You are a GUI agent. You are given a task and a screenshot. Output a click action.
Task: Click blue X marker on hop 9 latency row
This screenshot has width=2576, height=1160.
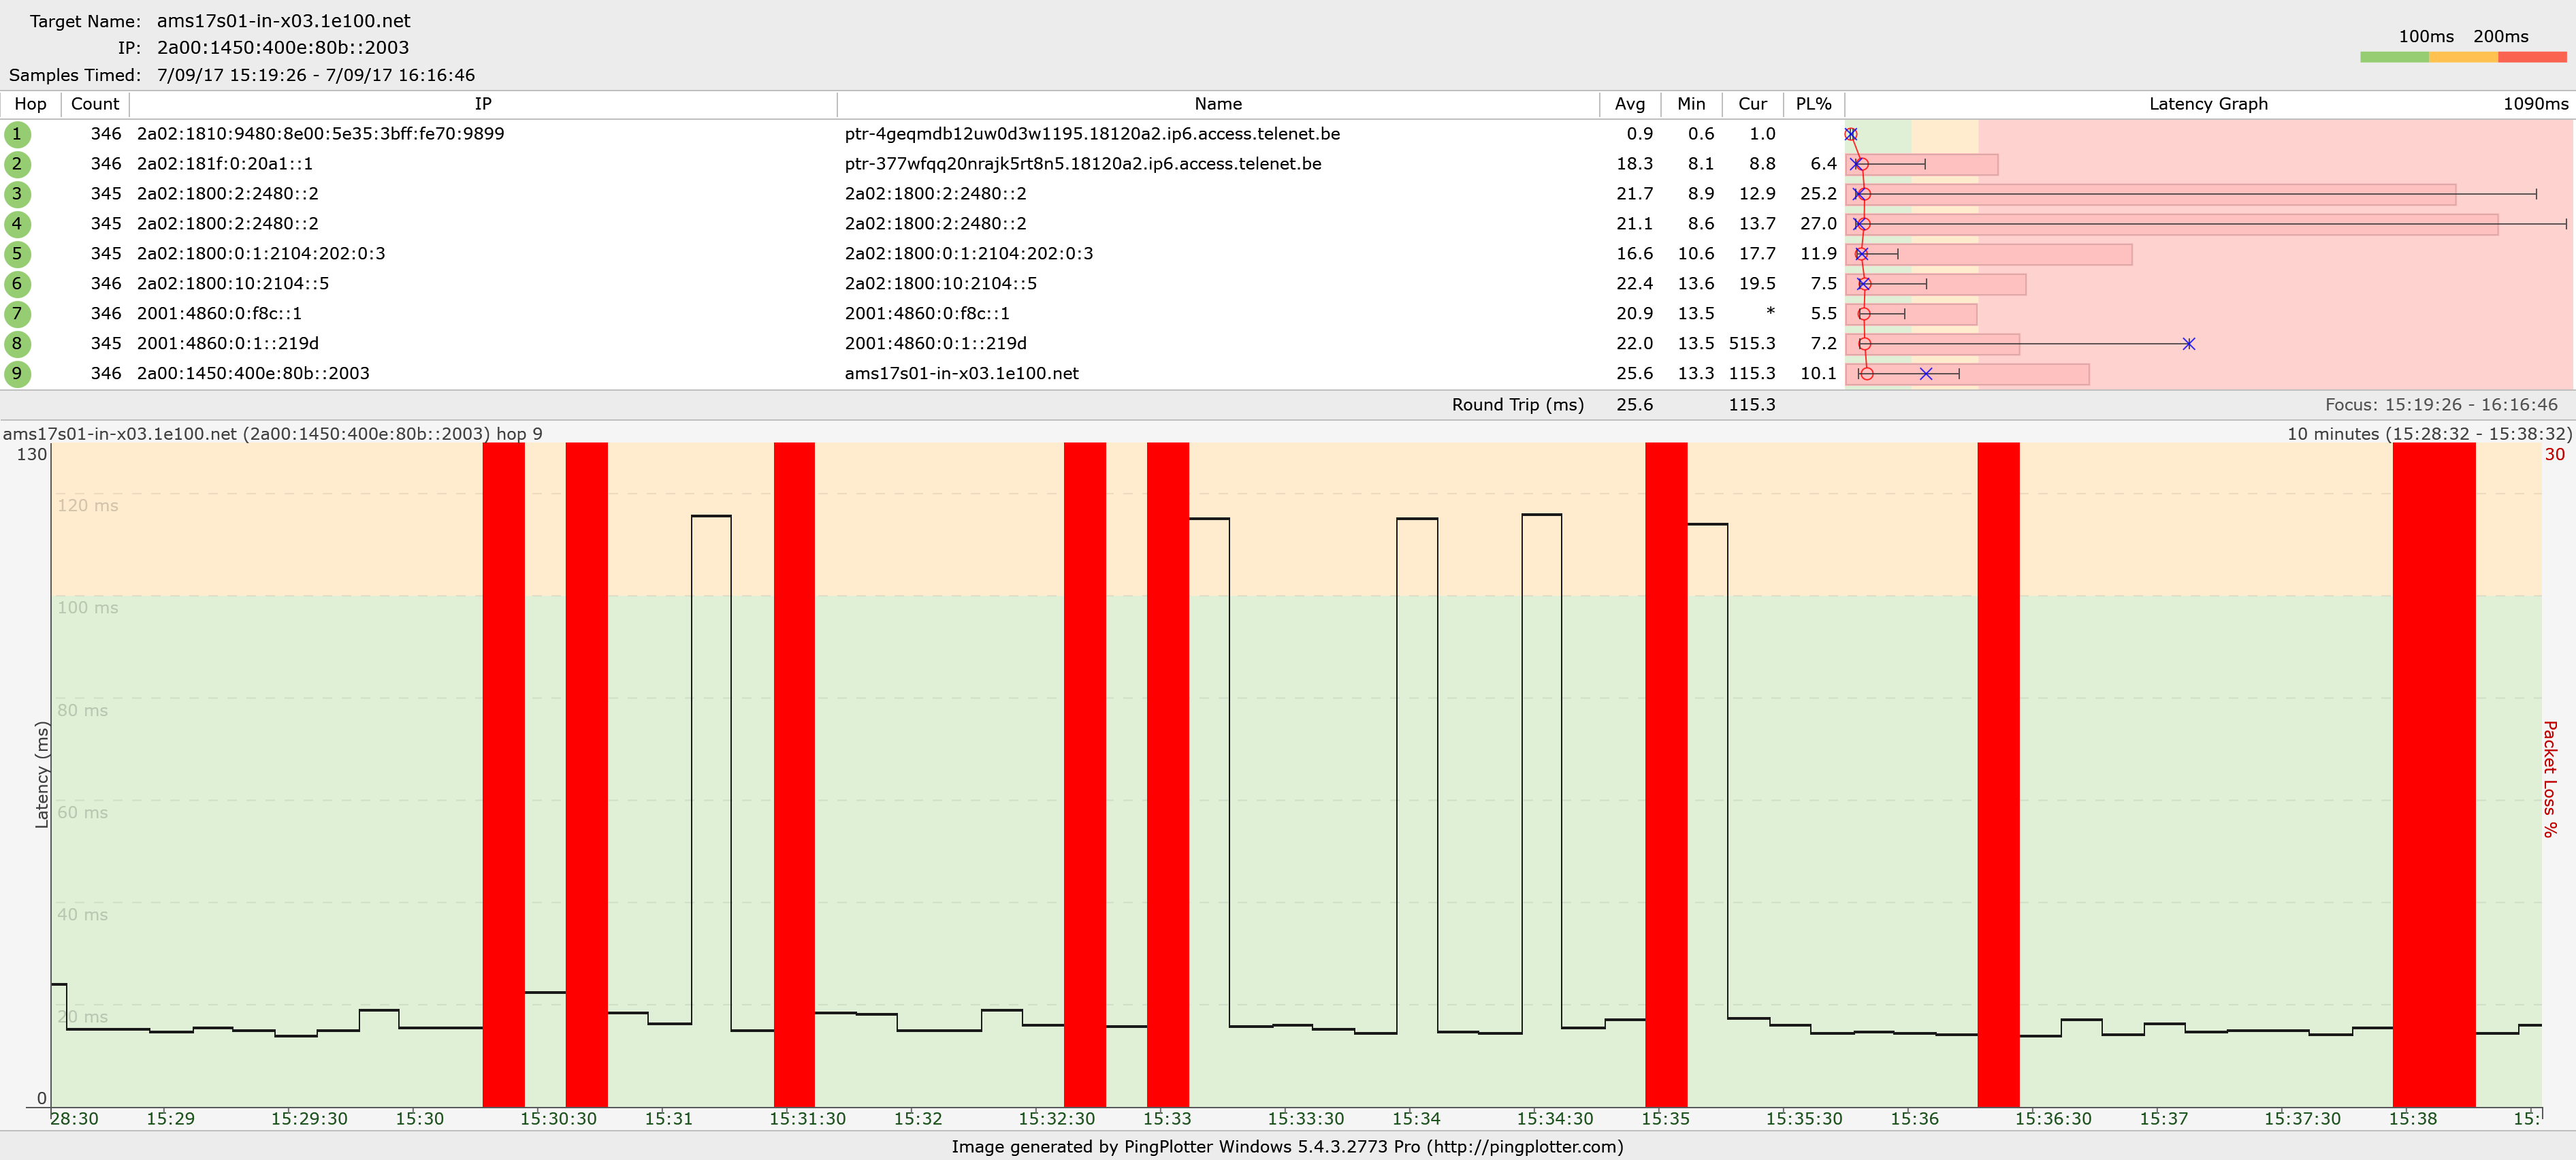(x=1925, y=374)
